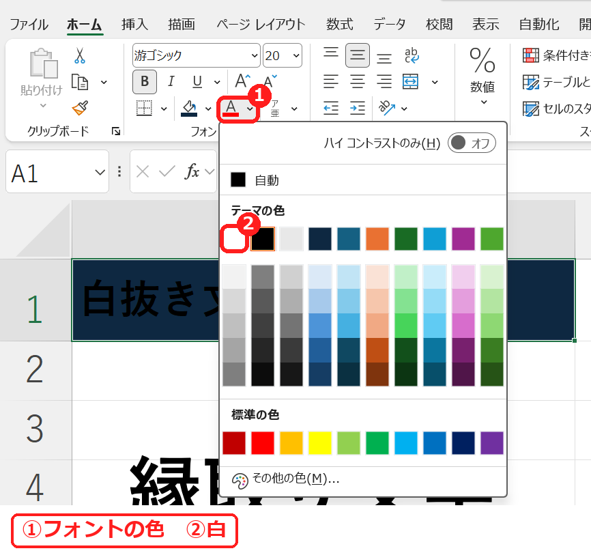This screenshot has width=591, height=553.
Task: Decrease font size with small A icon
Action: 270,81
